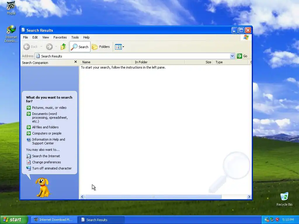This screenshot has height=224, width=299.
Task: Click the horizontal scrollbar left arrow
Action: (82, 197)
